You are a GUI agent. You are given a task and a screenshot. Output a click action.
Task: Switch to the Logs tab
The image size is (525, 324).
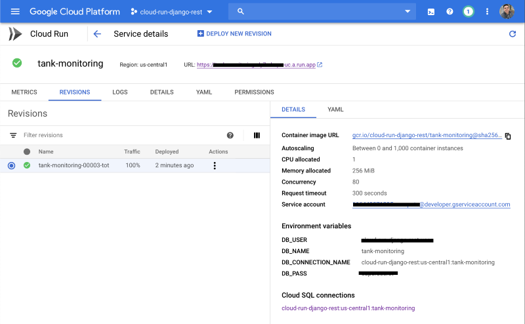120,92
